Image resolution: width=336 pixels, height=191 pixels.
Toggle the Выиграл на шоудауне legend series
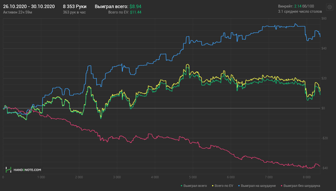coord(257,186)
